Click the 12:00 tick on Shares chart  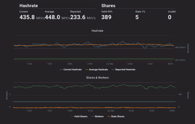(x=29, y=111)
